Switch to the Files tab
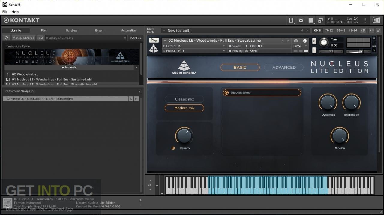The image size is (384, 215). [x=44, y=30]
